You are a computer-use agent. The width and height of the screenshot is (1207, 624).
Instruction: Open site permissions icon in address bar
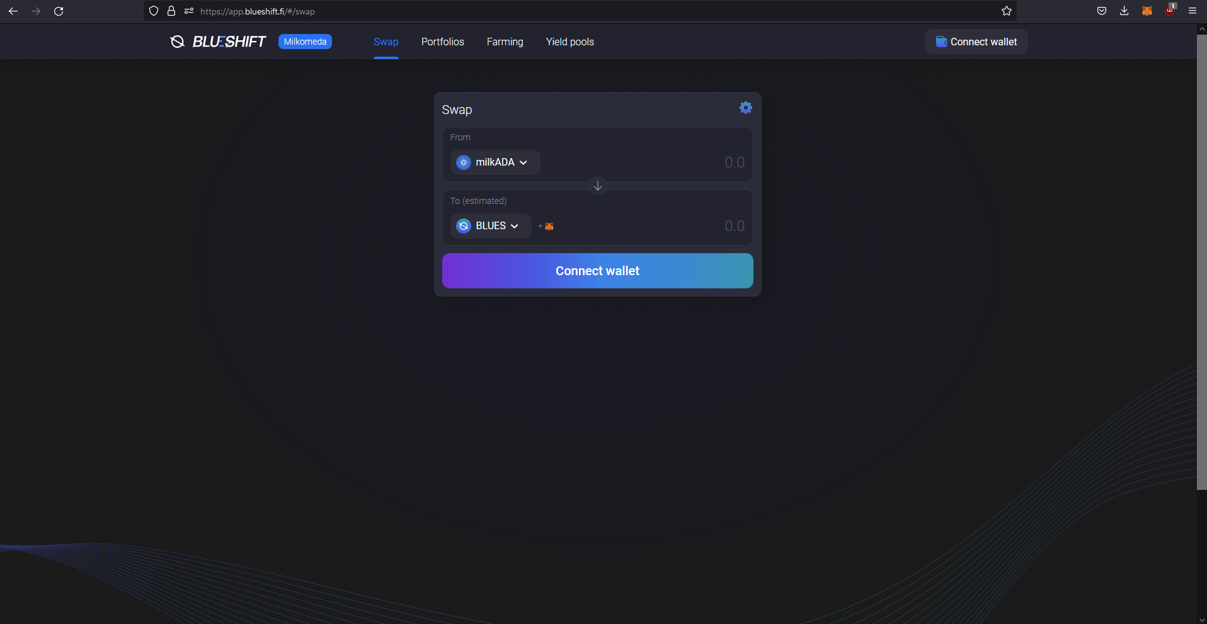(x=189, y=11)
